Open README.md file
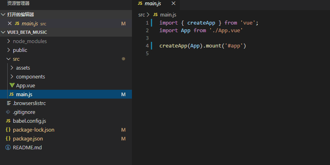Viewport: 330px width, 165px height. pyautogui.click(x=27, y=147)
